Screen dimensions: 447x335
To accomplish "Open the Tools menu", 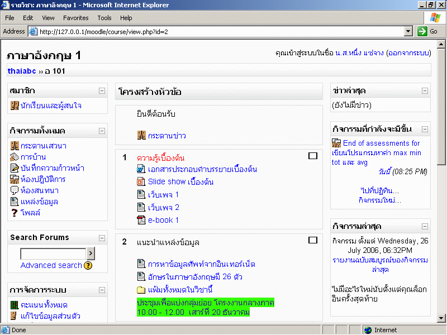I will tap(104, 18).
